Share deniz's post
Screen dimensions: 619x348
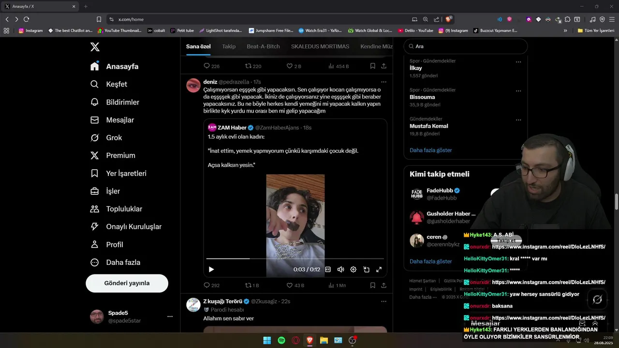[383, 285]
